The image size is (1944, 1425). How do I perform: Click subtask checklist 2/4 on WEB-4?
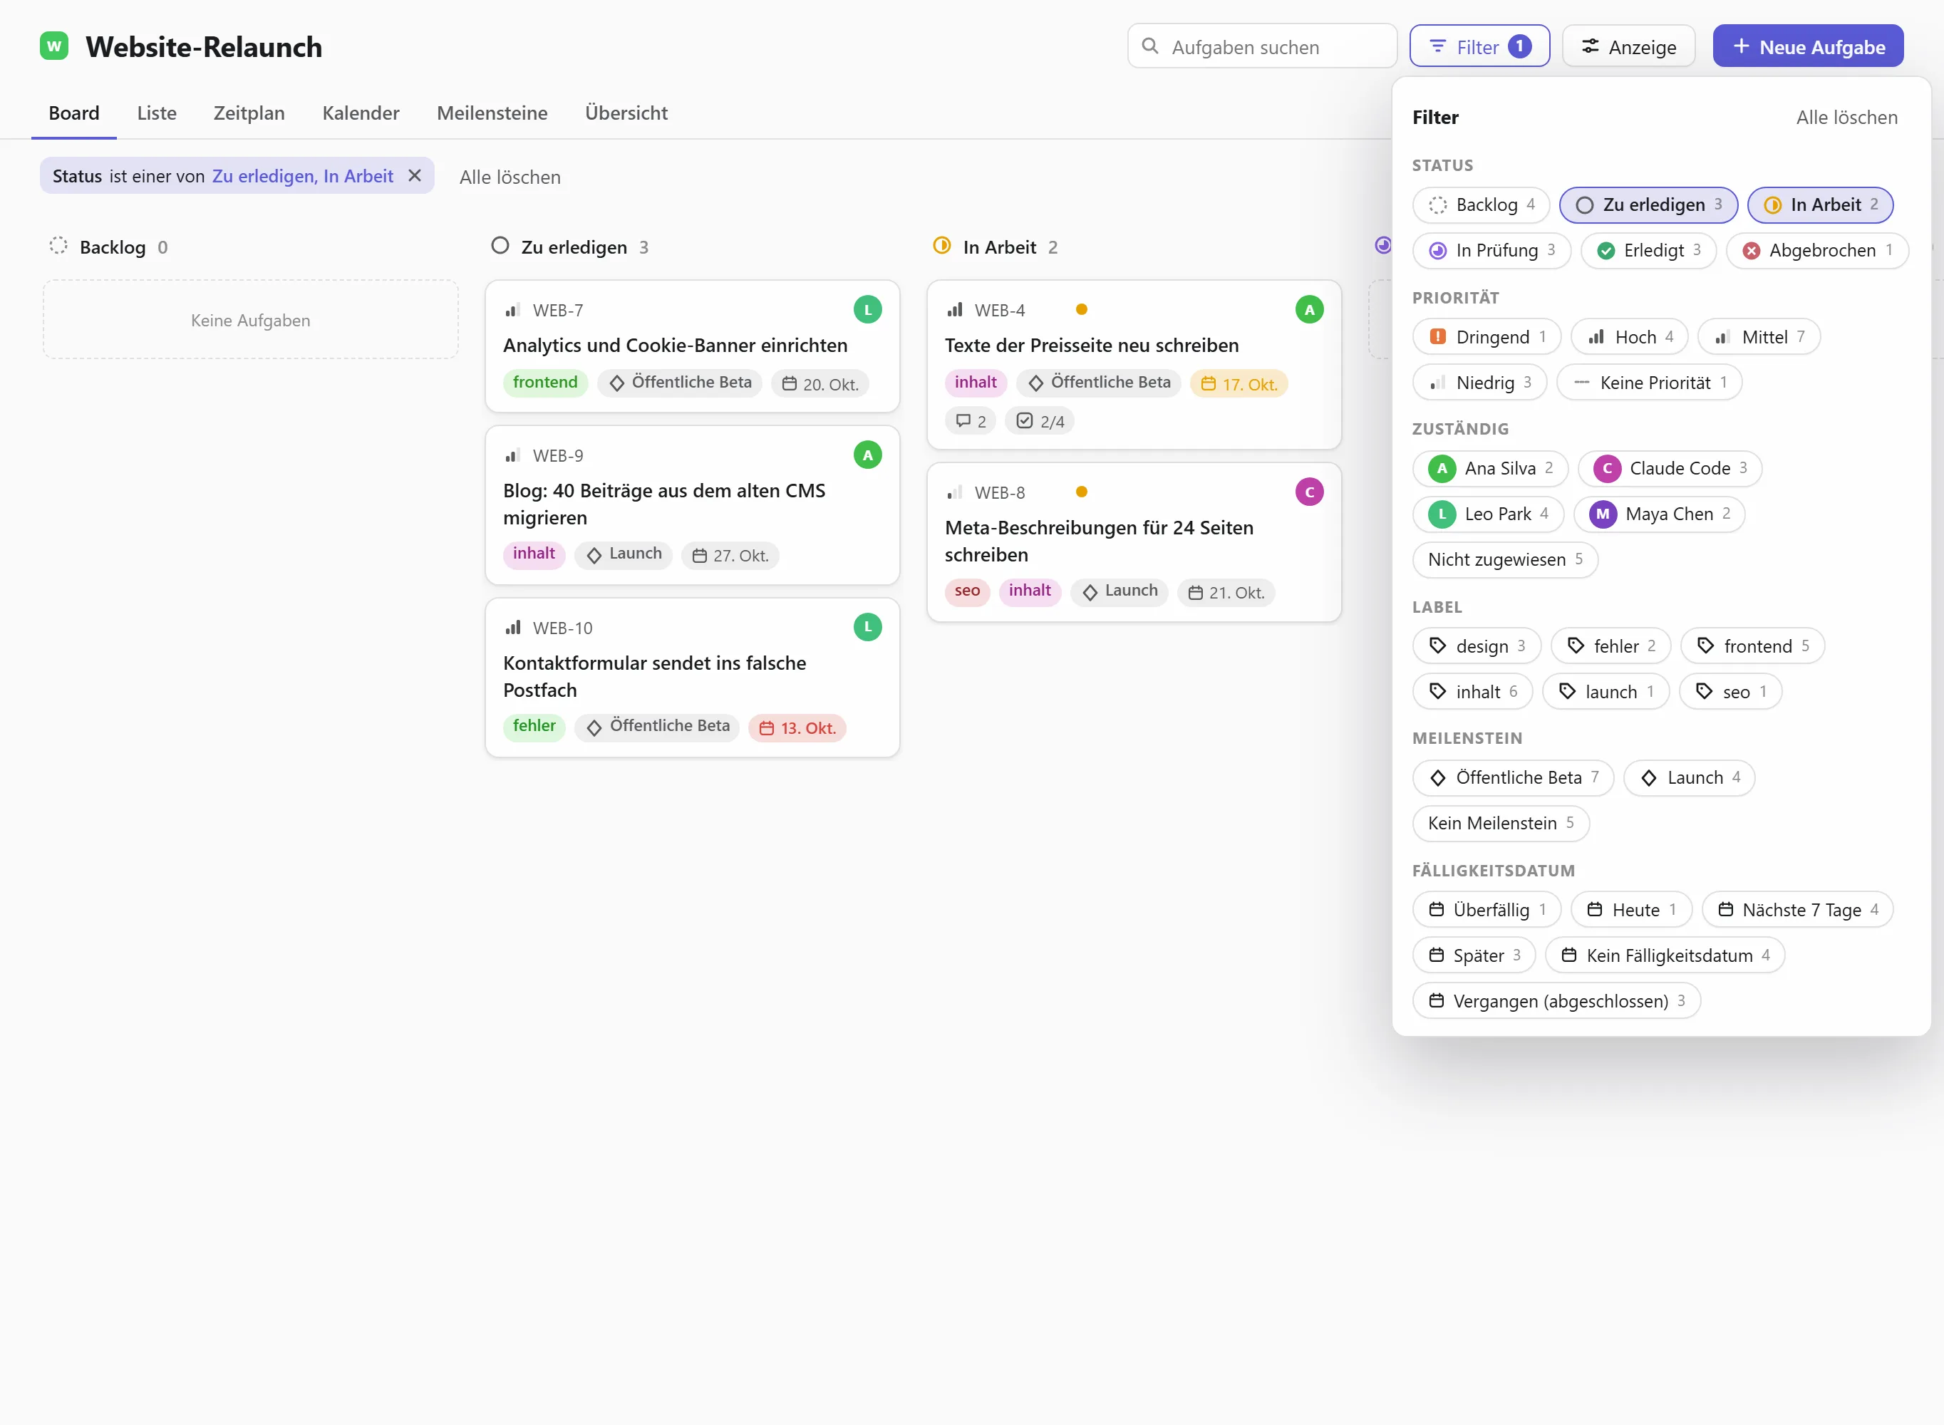[x=1039, y=421]
